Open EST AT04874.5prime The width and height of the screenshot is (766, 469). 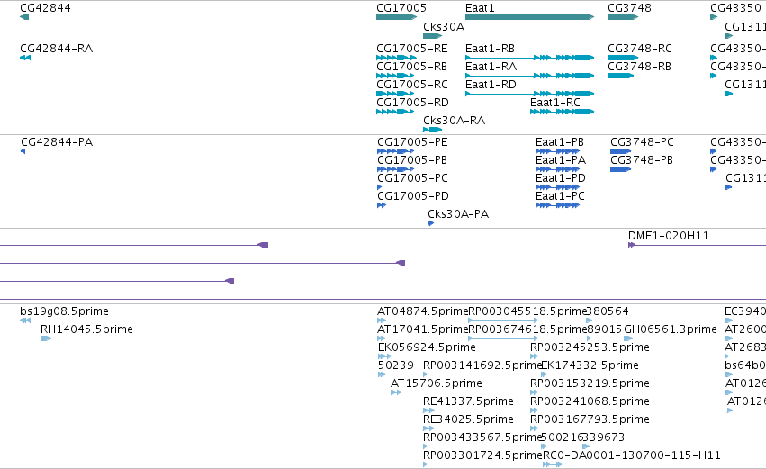pos(382,321)
